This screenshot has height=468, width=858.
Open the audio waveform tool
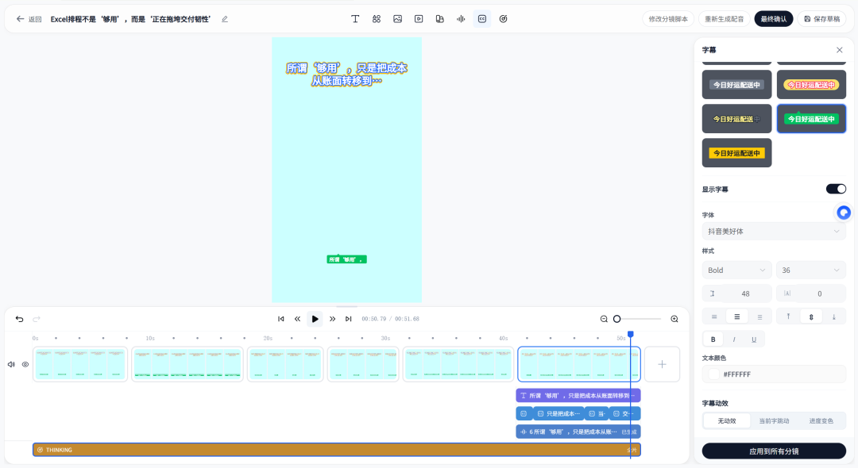(x=461, y=19)
